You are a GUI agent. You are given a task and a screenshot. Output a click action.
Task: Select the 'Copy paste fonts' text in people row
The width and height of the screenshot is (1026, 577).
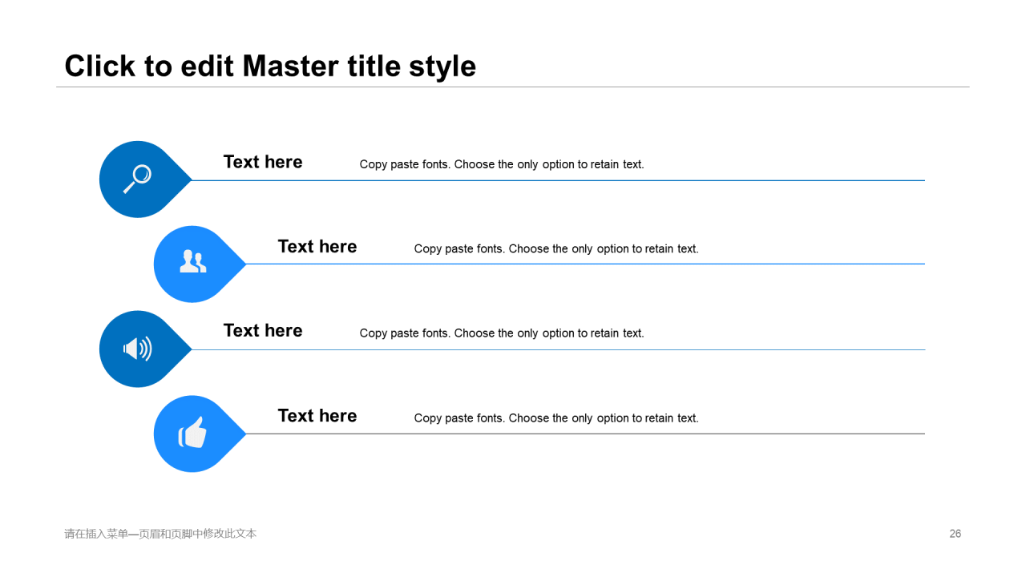pos(556,249)
